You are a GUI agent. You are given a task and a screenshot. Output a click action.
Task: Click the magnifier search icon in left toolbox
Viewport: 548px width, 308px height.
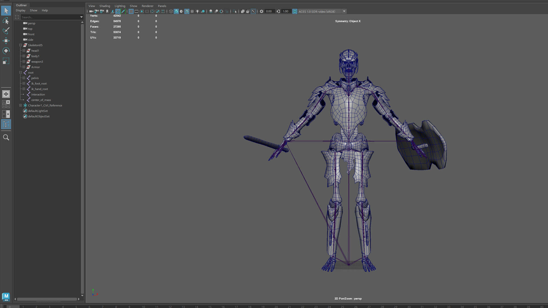point(6,137)
